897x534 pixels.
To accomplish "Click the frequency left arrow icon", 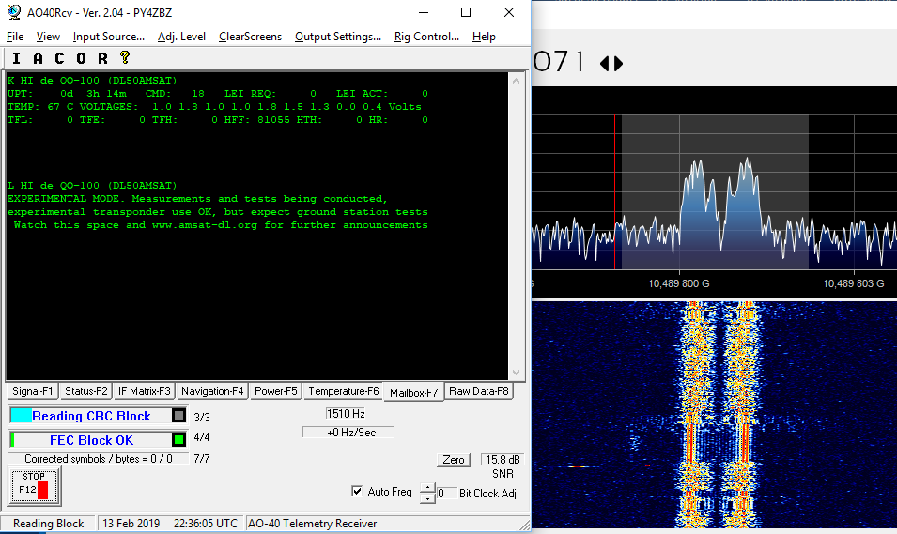I will [x=605, y=64].
